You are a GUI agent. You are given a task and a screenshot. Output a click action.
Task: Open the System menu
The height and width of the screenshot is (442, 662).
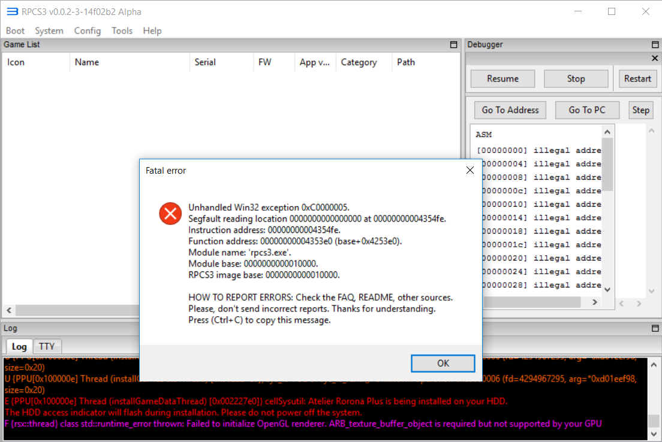click(x=49, y=31)
